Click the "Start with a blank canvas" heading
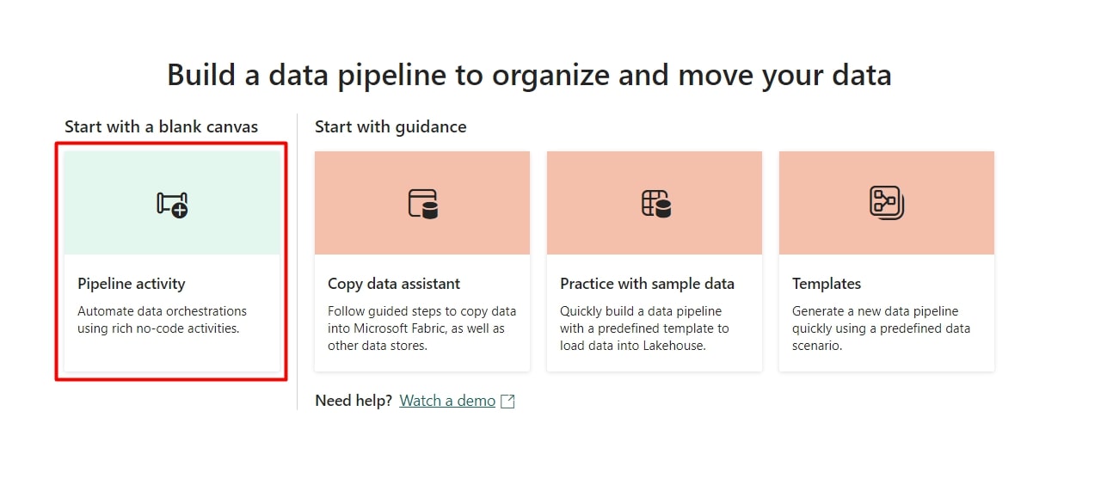Viewport: 1113px width, 497px height. point(161,127)
